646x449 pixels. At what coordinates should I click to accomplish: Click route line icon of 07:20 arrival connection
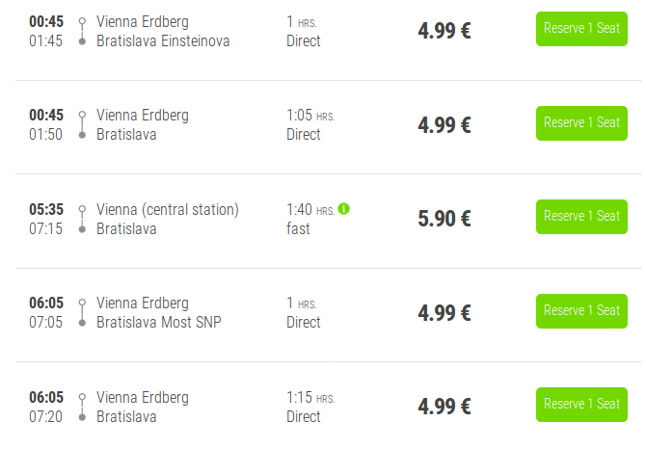tap(82, 407)
